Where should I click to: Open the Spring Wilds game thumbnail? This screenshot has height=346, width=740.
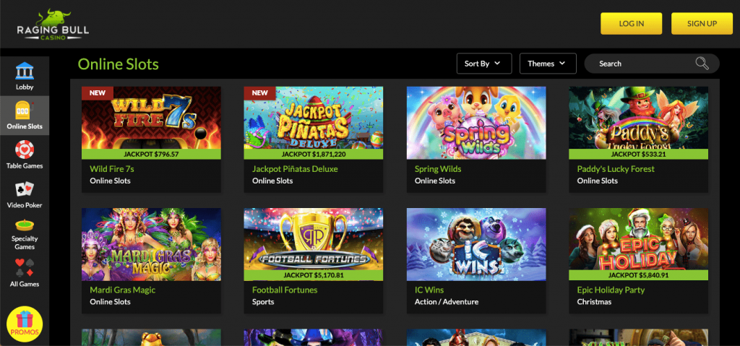tap(476, 123)
